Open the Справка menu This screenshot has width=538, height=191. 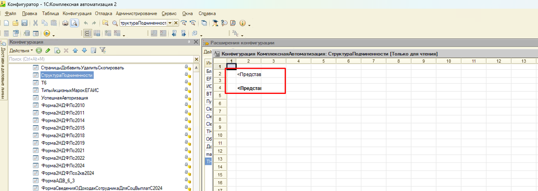point(206,13)
